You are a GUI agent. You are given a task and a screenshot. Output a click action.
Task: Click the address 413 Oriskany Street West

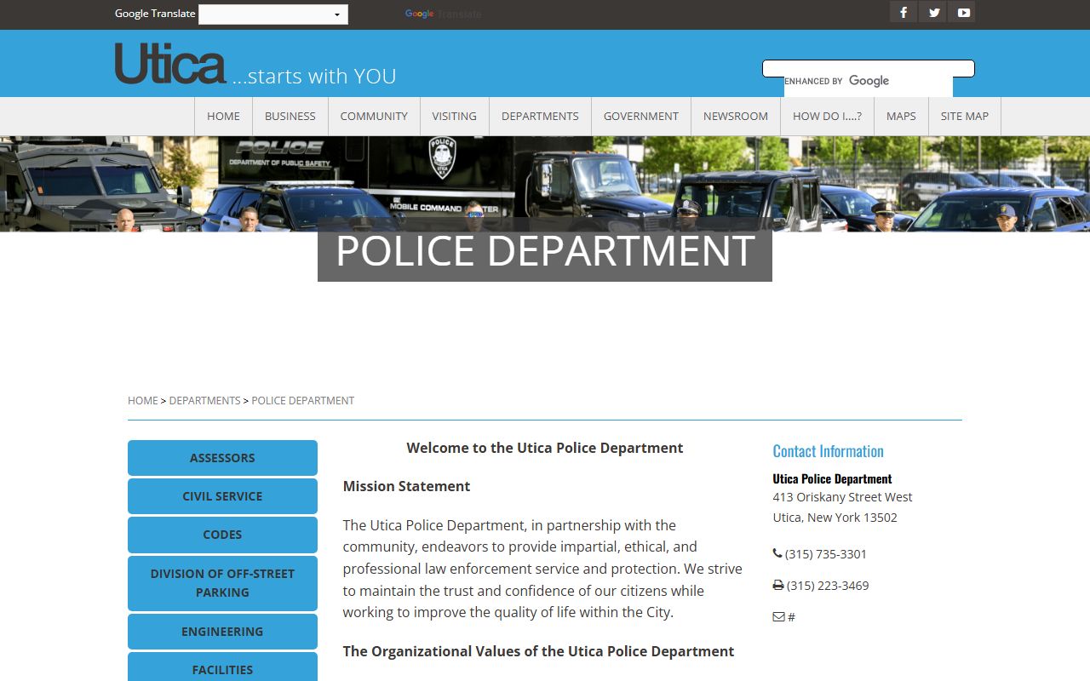(x=842, y=497)
